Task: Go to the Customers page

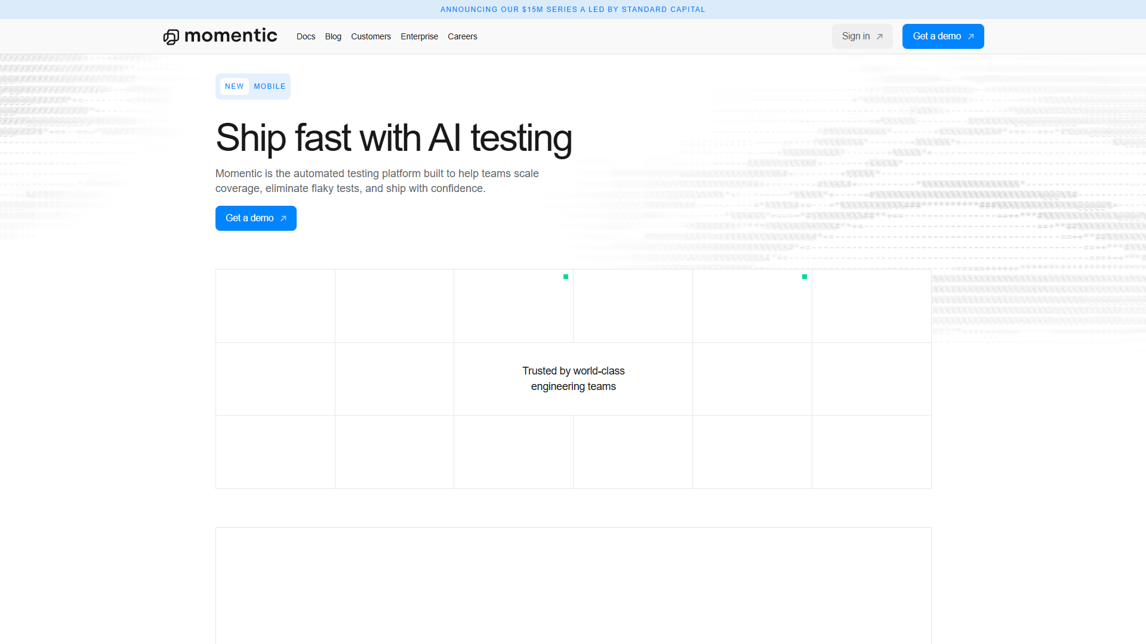Action: [371, 36]
